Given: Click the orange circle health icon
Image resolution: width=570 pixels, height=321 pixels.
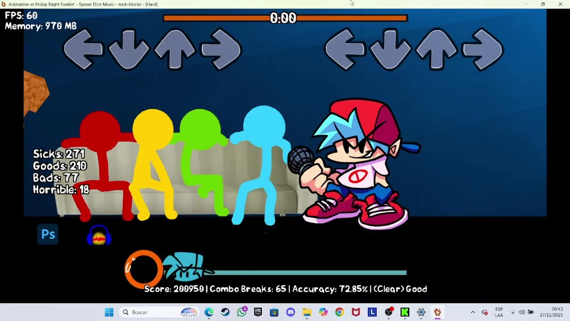Looking at the screenshot, I should (x=143, y=269).
